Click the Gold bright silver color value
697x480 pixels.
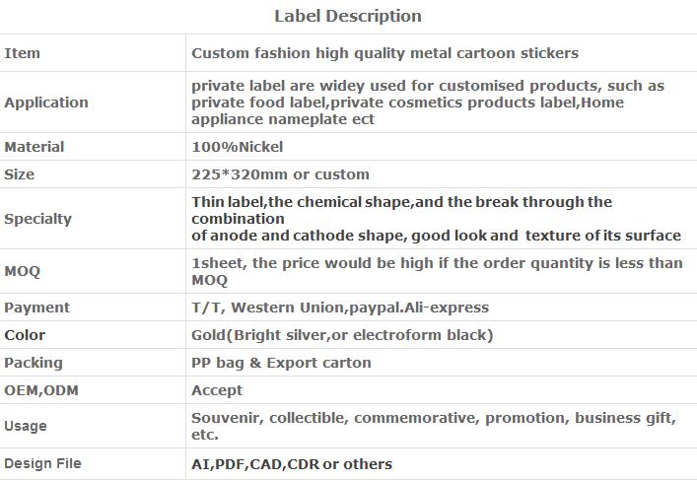pos(342,335)
